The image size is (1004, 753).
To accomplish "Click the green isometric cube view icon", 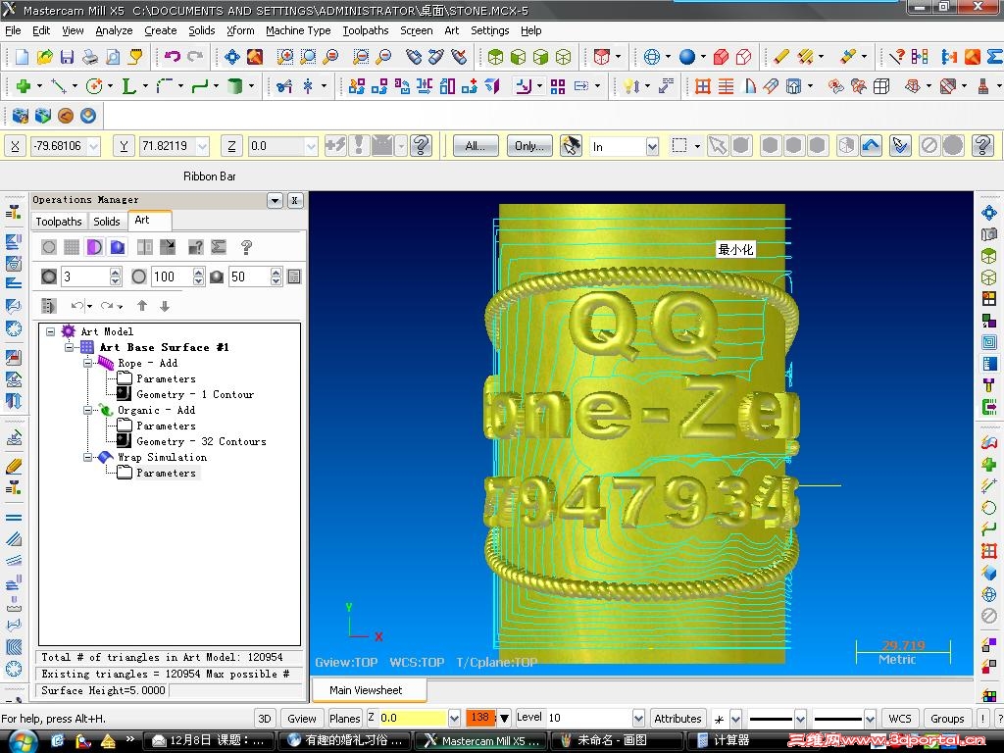I will coord(495,57).
